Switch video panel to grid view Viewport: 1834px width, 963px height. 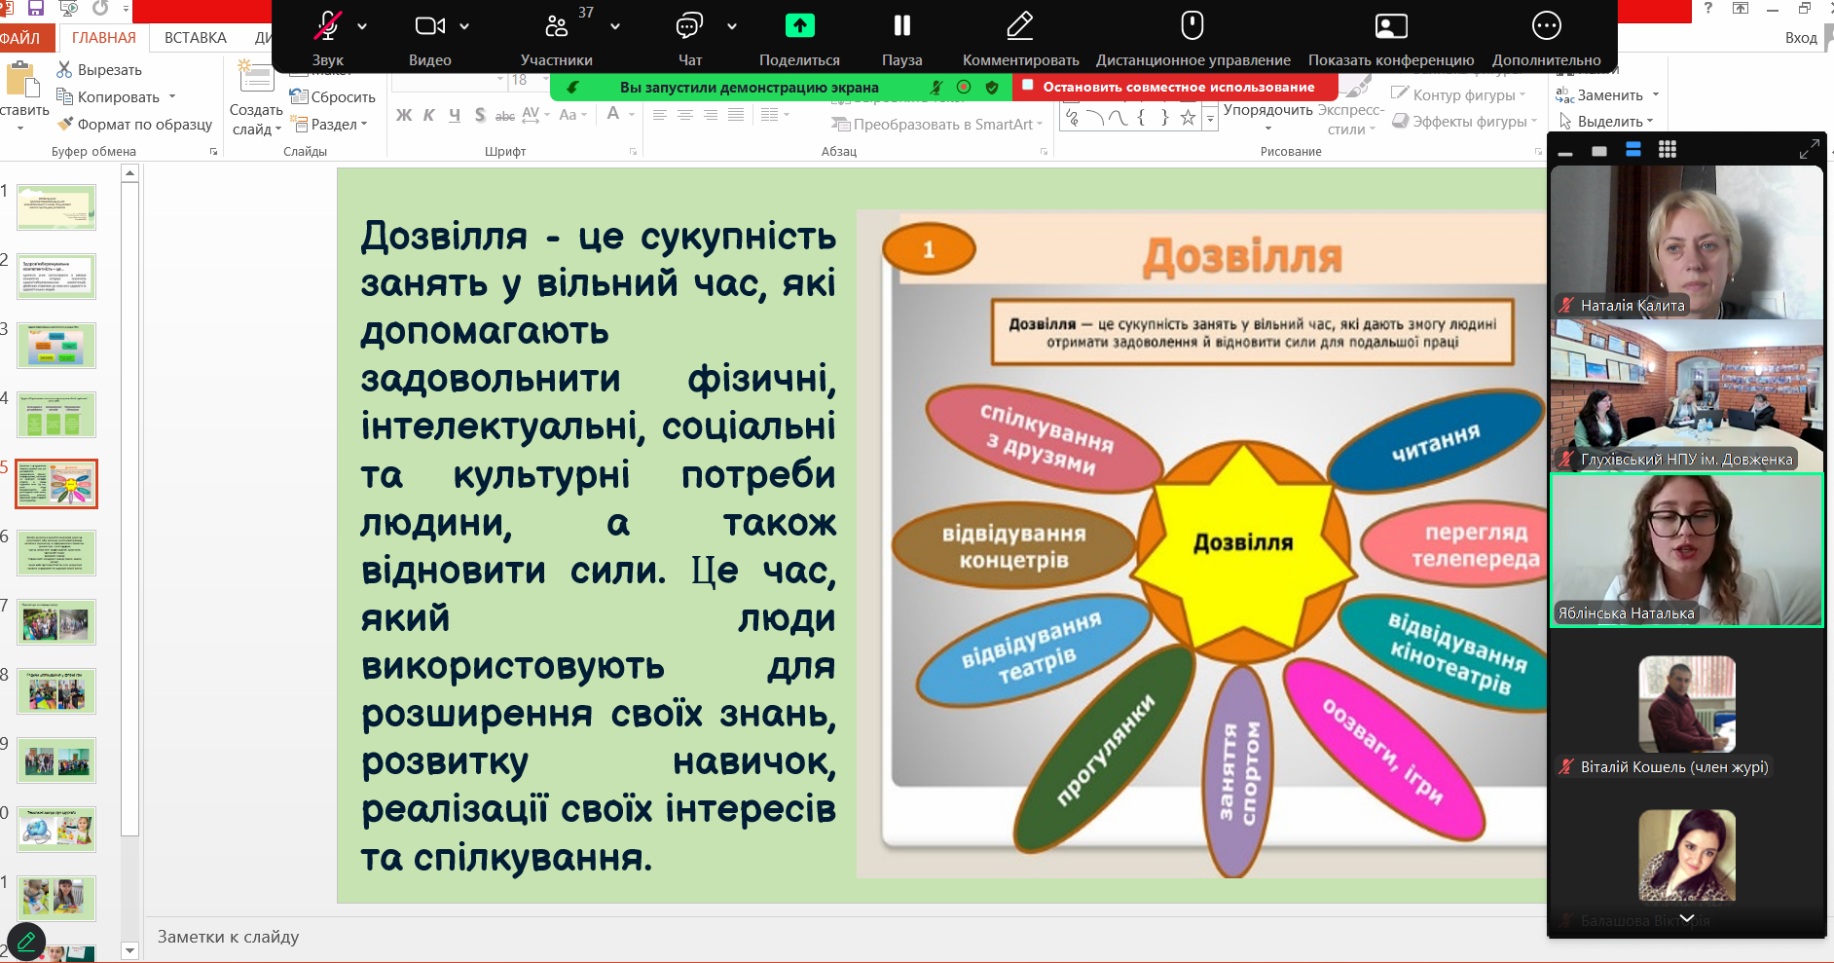(x=1668, y=150)
